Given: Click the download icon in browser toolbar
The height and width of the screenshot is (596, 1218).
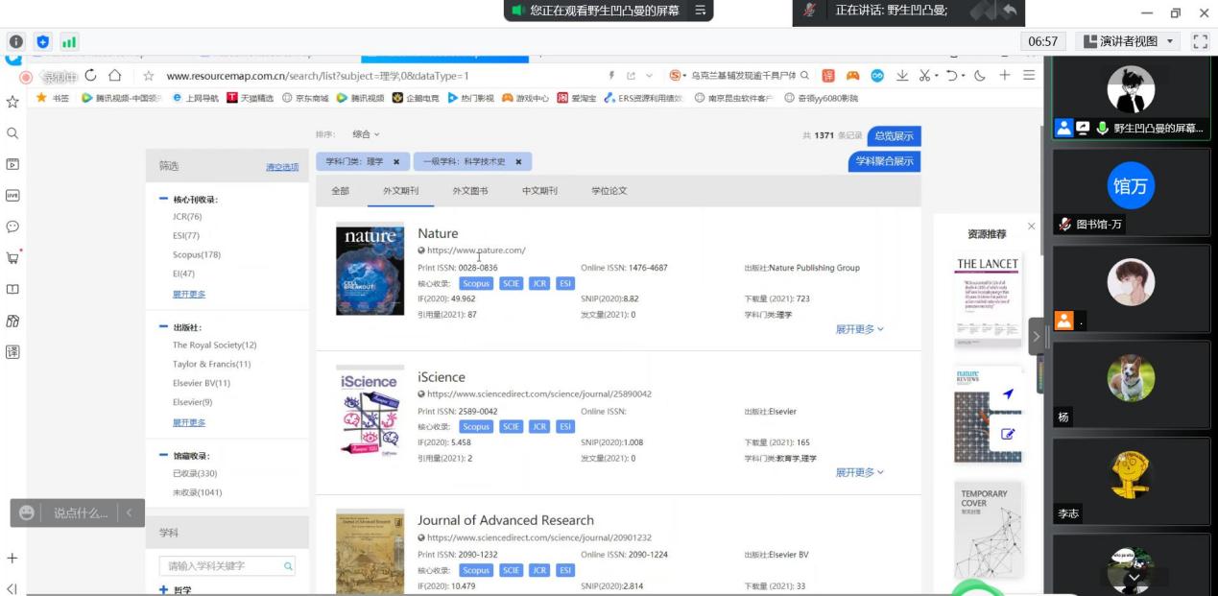Looking at the screenshot, I should pos(902,76).
